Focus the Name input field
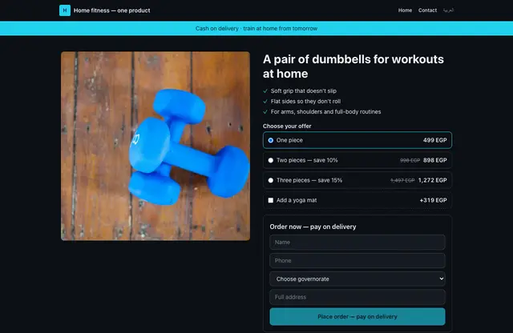The height and width of the screenshot is (333, 513). click(357, 243)
